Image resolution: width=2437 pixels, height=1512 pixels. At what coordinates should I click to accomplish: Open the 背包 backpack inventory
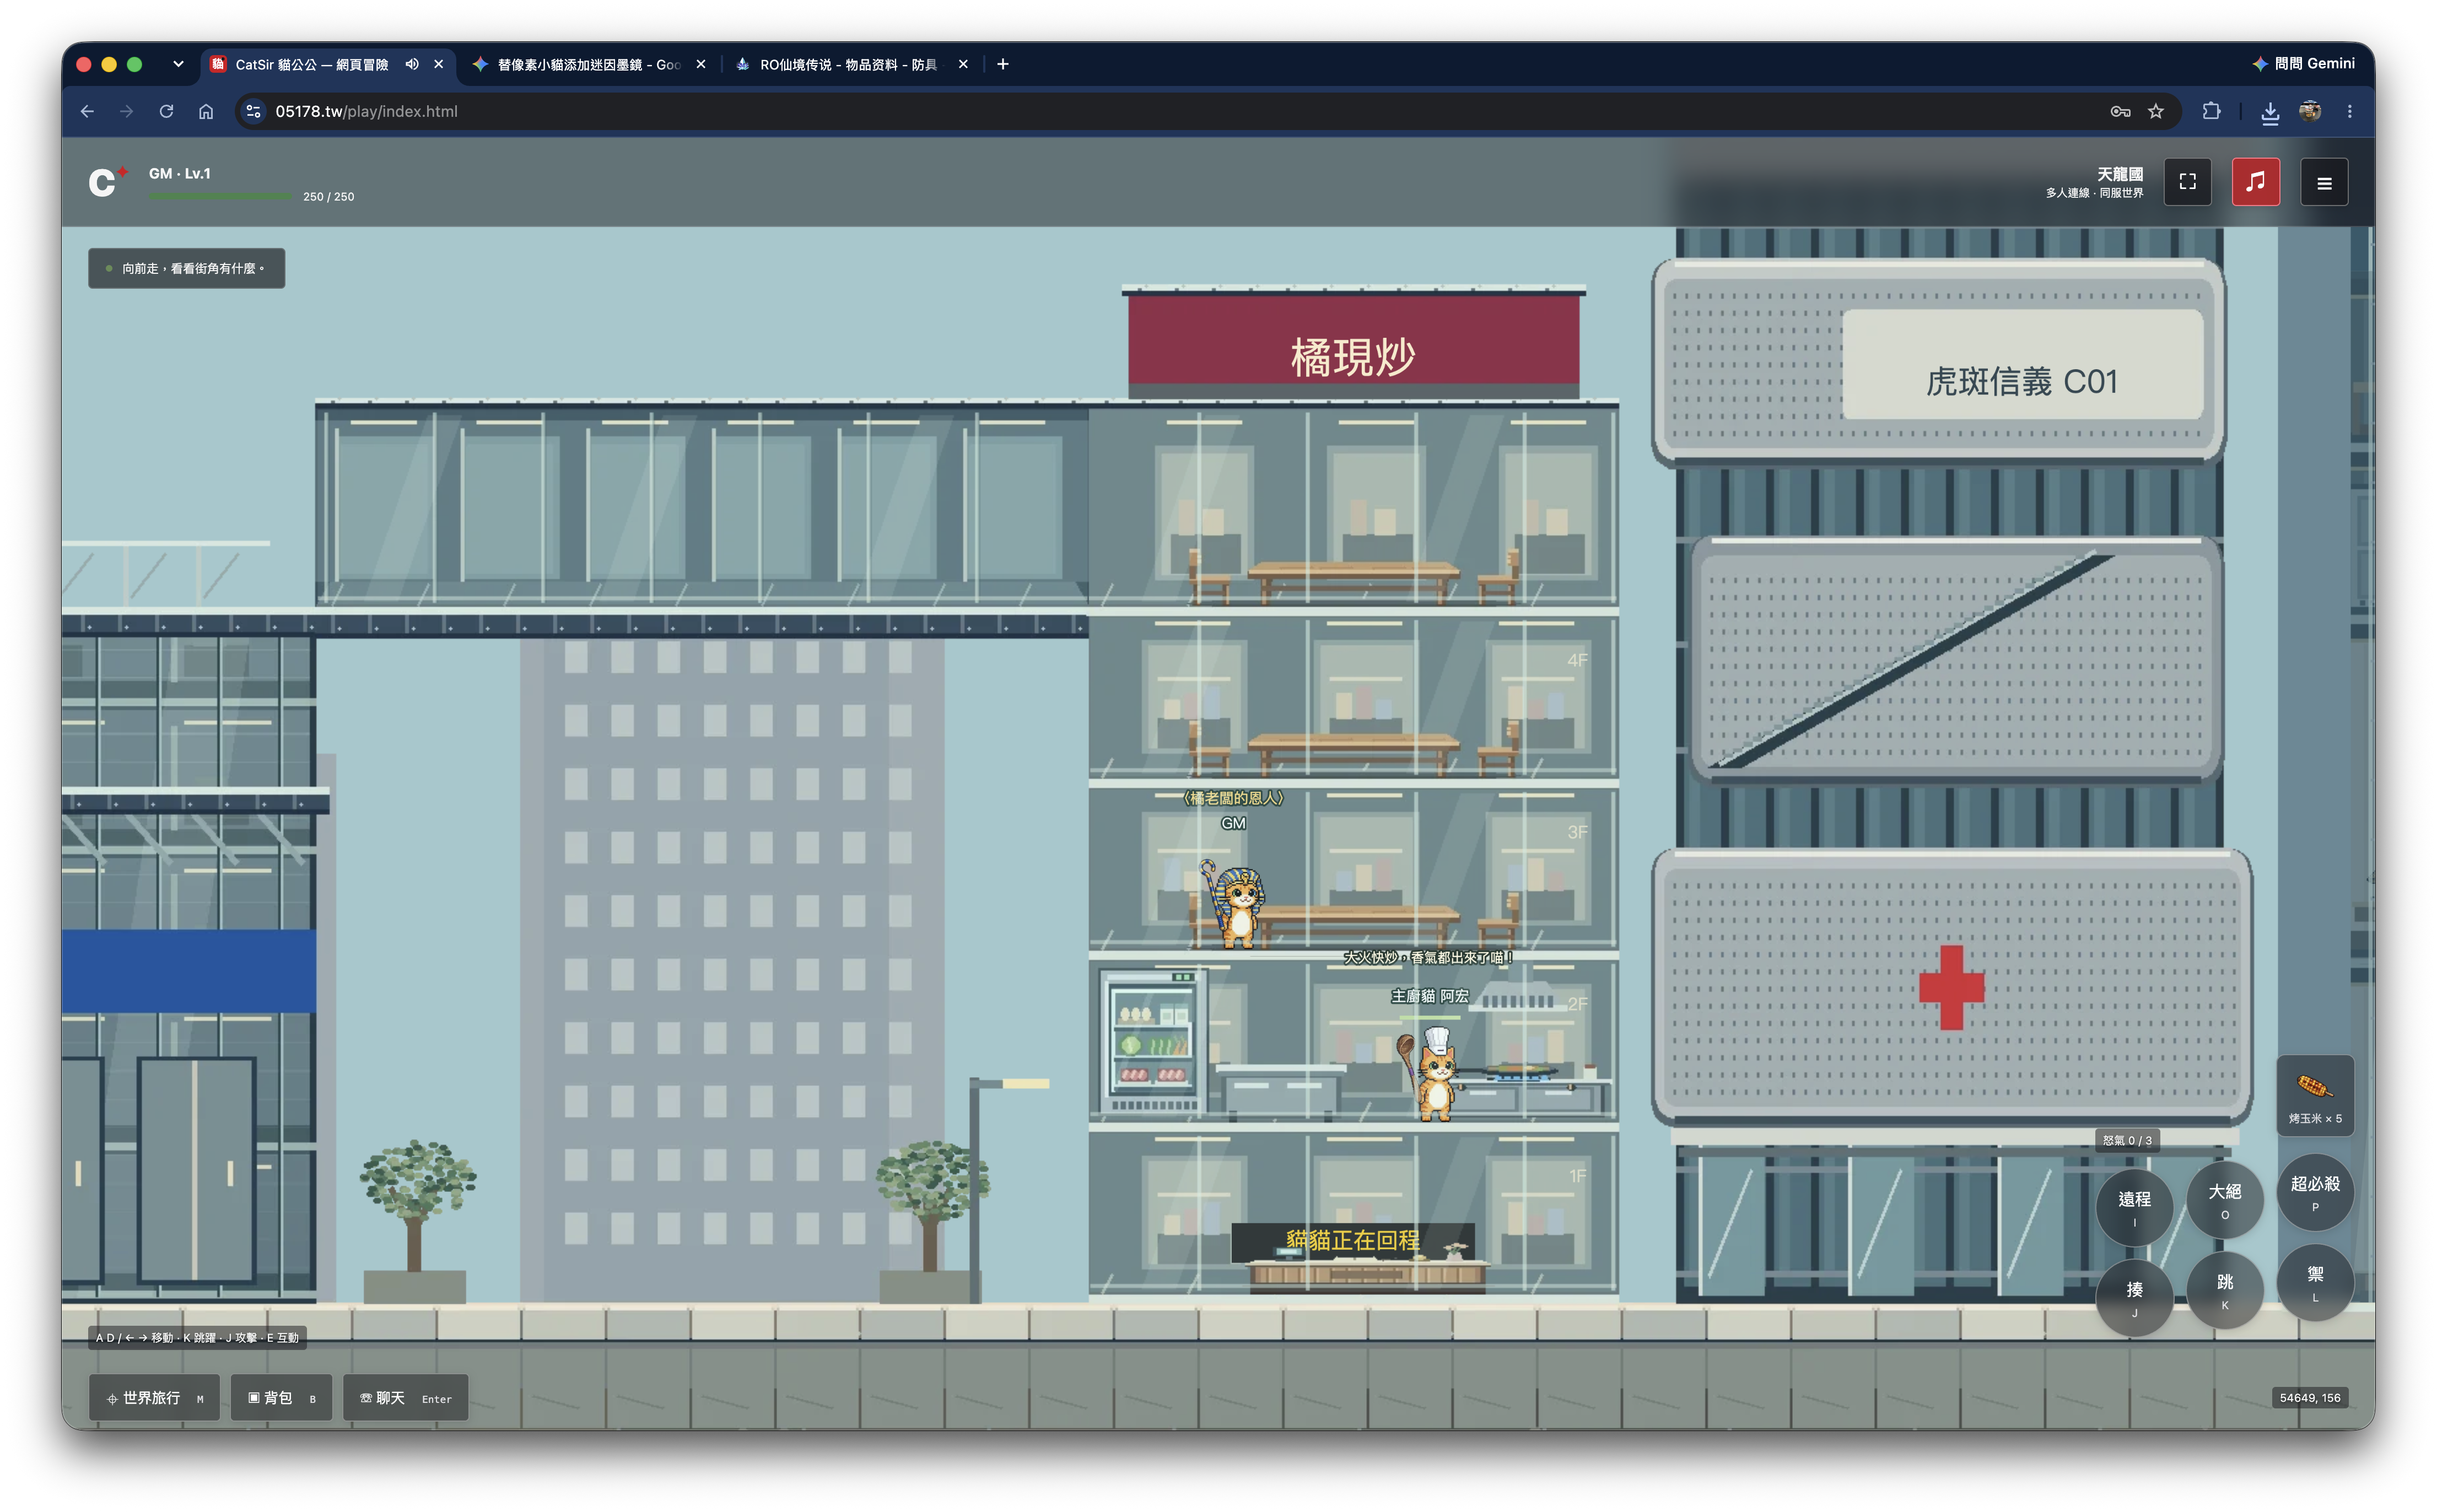pyautogui.click(x=281, y=1397)
